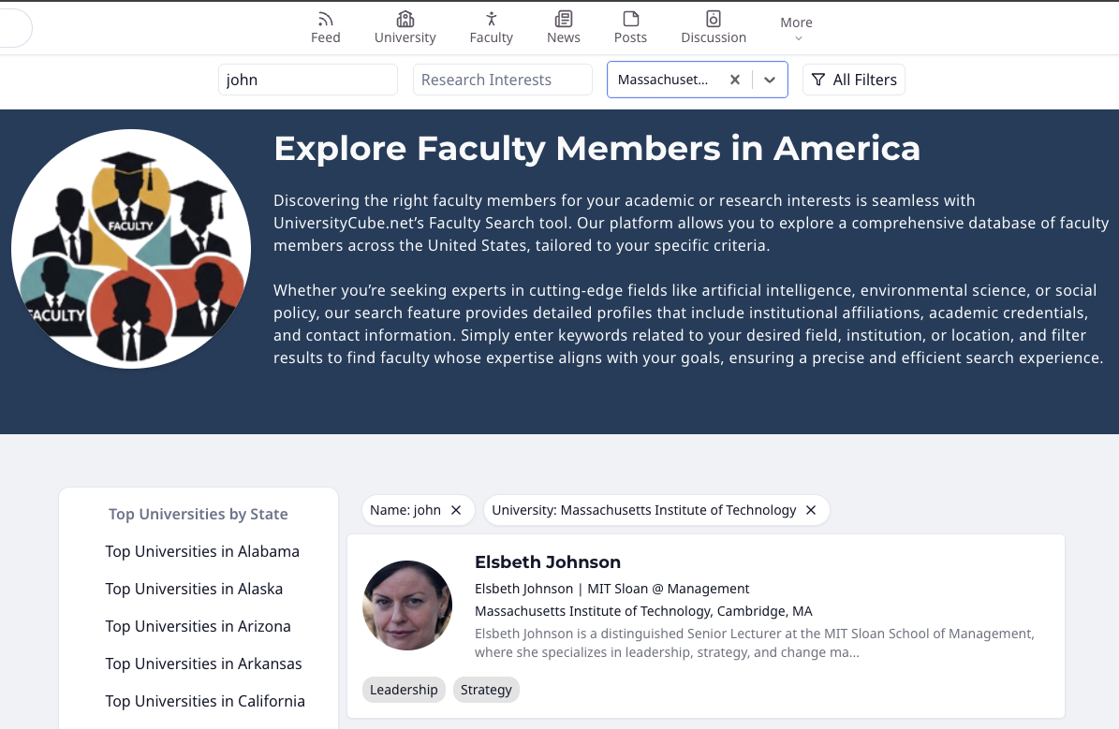
Task: Open the Discussion section
Action: tap(713, 28)
